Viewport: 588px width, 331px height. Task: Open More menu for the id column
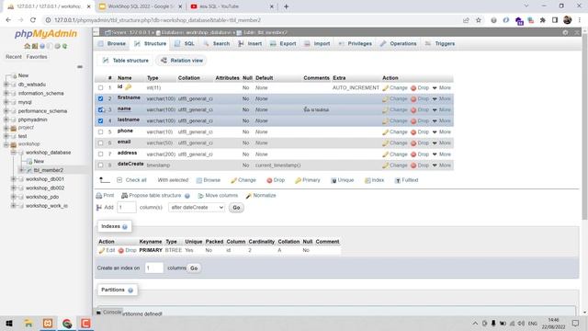[441, 88]
